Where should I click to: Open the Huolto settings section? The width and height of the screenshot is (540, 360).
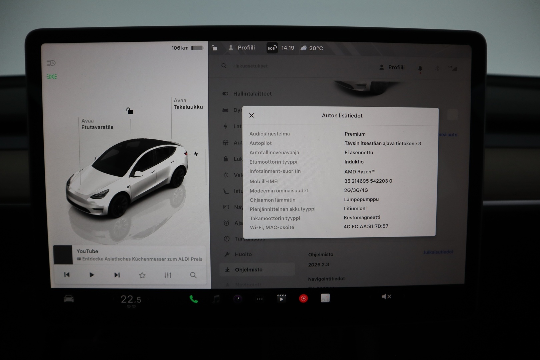pyautogui.click(x=240, y=254)
